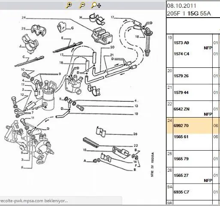
Task: Select part number 6542 ZN
Action: click(181, 109)
